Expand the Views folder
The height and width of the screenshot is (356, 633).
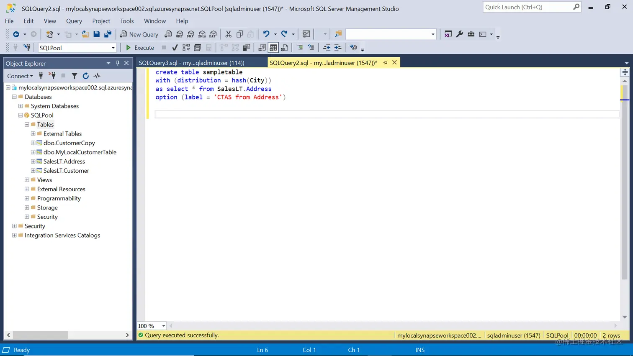point(27,180)
